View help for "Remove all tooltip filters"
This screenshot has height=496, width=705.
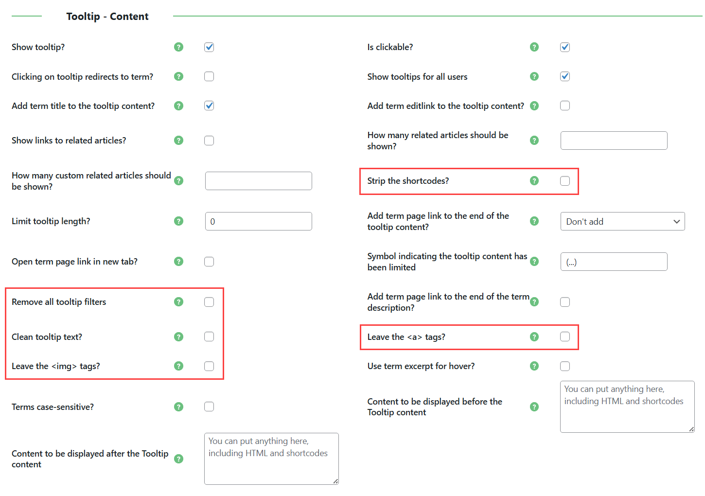(x=178, y=301)
